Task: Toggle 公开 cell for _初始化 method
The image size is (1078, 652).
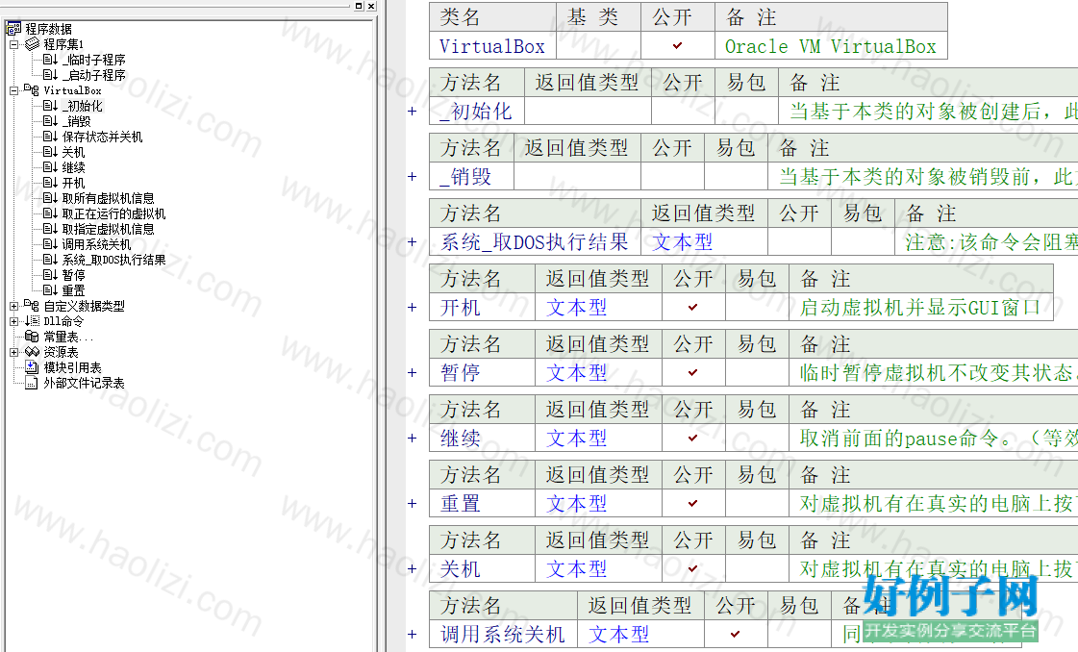Action: click(684, 112)
